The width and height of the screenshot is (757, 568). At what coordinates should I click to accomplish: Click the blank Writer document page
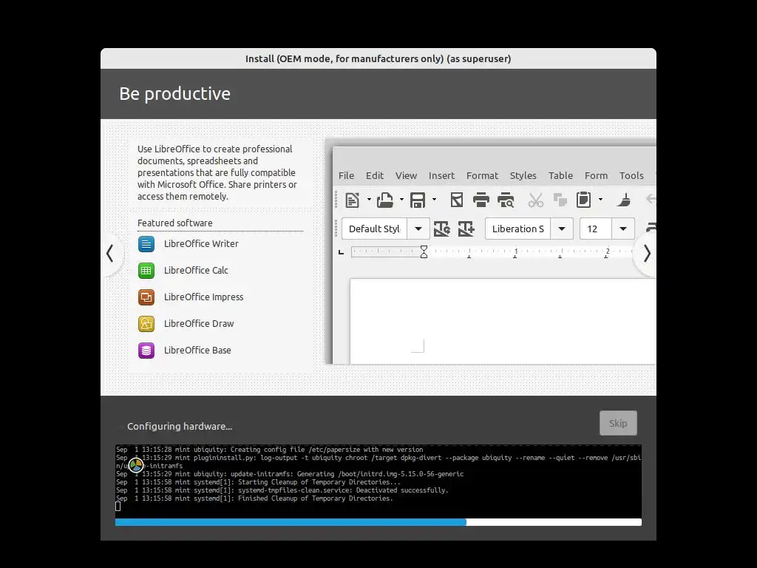click(x=503, y=321)
